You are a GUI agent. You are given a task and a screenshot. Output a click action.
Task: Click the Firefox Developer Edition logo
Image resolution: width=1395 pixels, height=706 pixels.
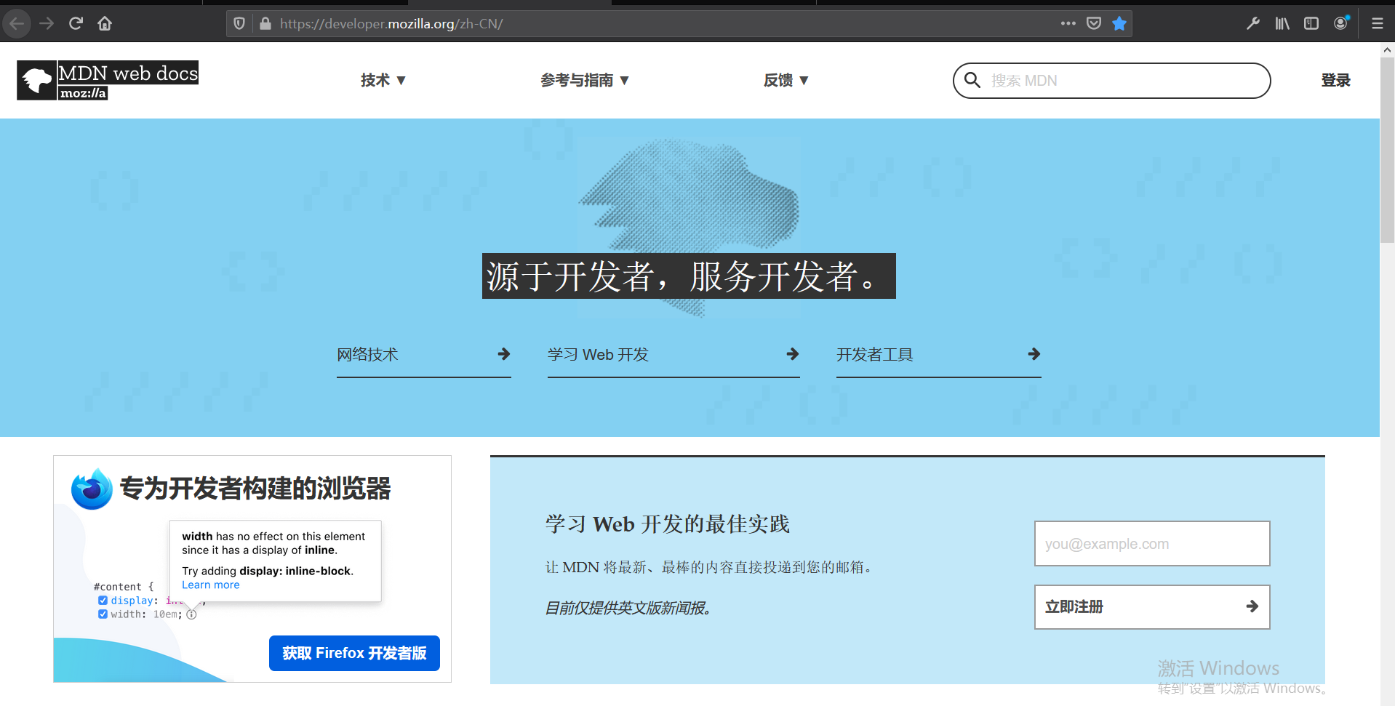(x=92, y=489)
